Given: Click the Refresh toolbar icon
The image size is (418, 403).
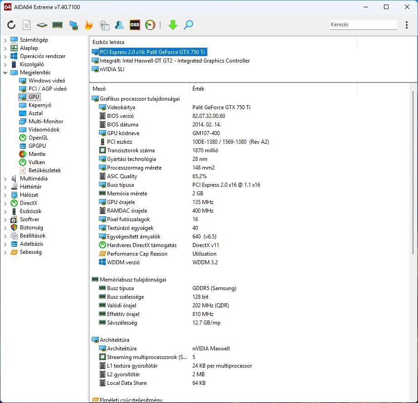Looking at the screenshot, I should coord(11,25).
